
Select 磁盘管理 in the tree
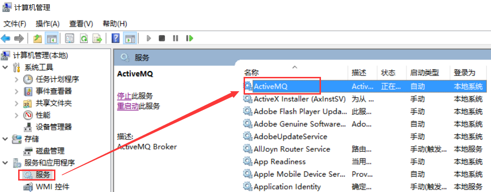tap(50, 150)
